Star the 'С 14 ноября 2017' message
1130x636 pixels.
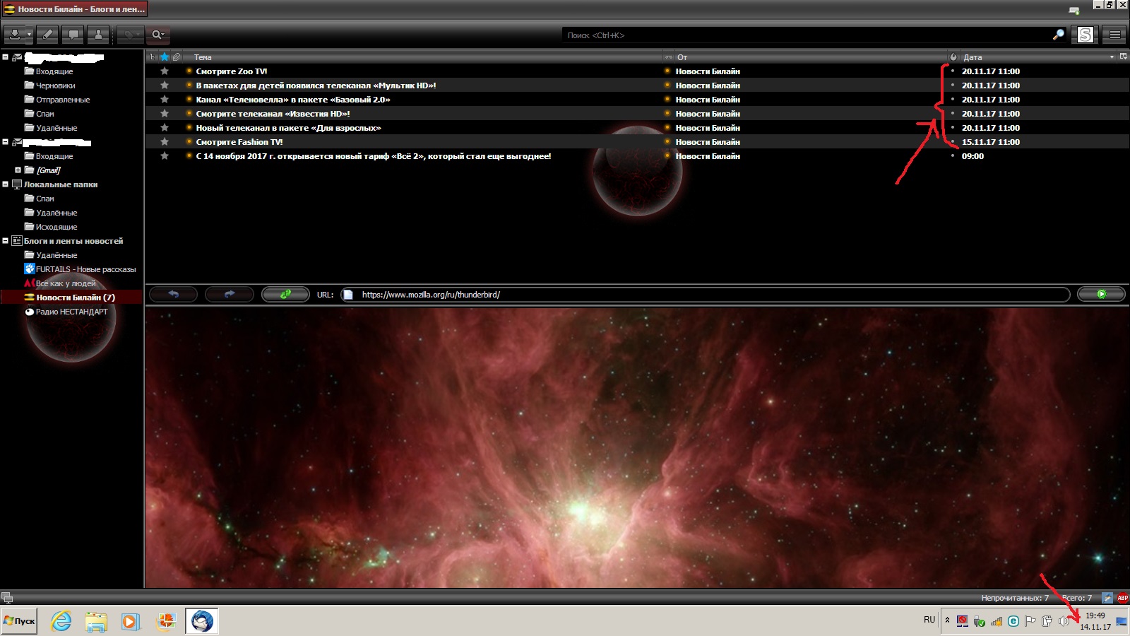pyautogui.click(x=165, y=155)
